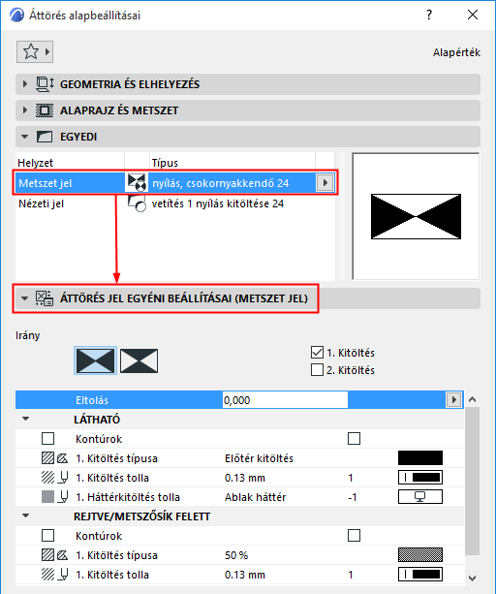Click hatch icon of Rejtve 1. Kitöltés típusa

(48, 555)
